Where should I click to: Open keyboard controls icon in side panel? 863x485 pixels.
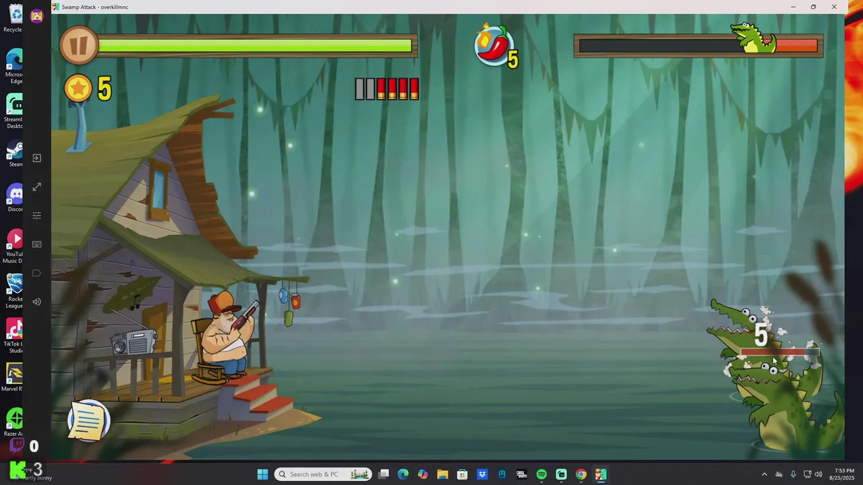point(36,245)
